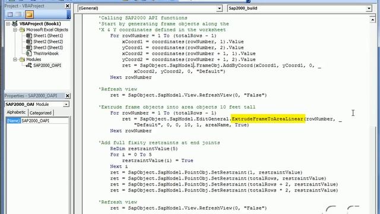Click SetRestraint(totalRows * 2 line
This screenshot has width=380, height=214.
click(224, 190)
